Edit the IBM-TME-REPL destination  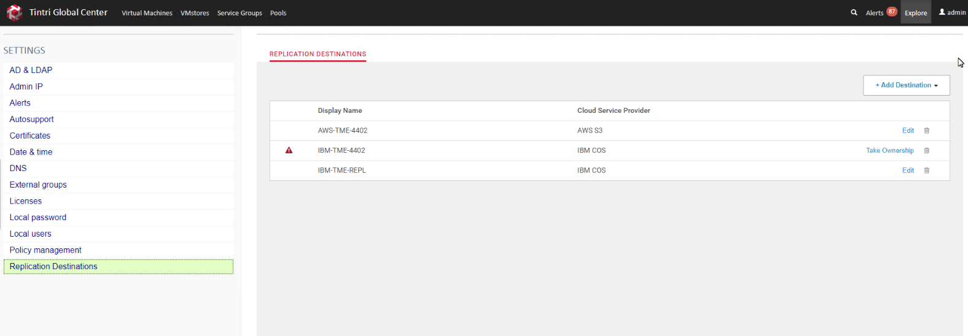coord(908,170)
